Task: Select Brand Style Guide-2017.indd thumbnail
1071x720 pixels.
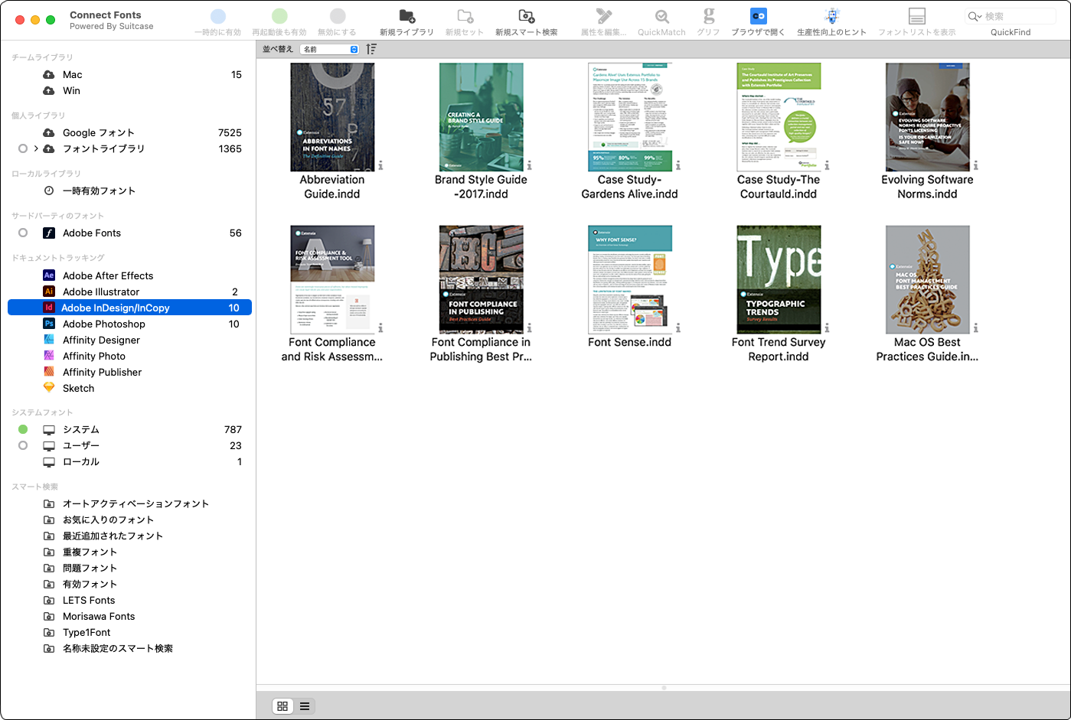Action: click(481, 117)
